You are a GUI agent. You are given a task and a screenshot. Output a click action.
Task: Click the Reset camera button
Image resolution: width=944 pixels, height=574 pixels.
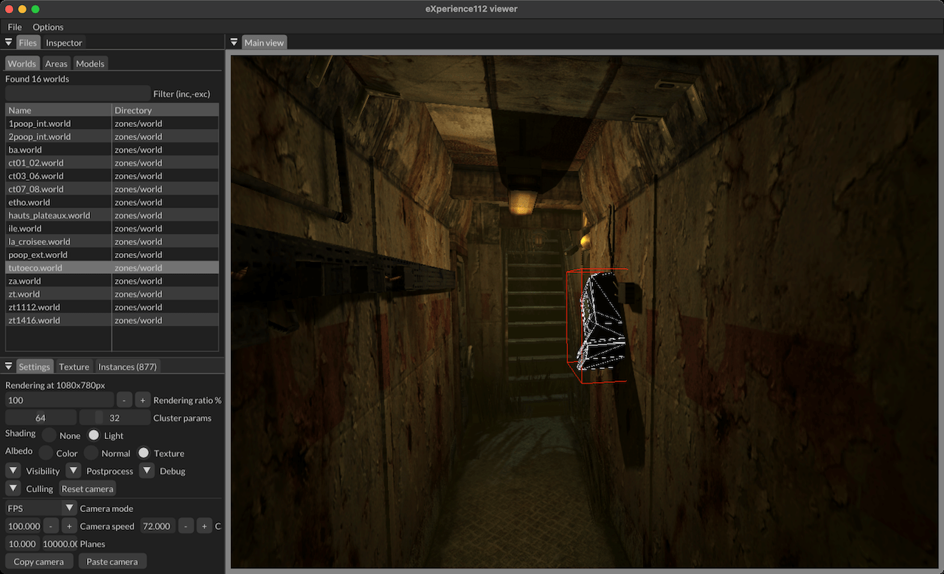88,488
